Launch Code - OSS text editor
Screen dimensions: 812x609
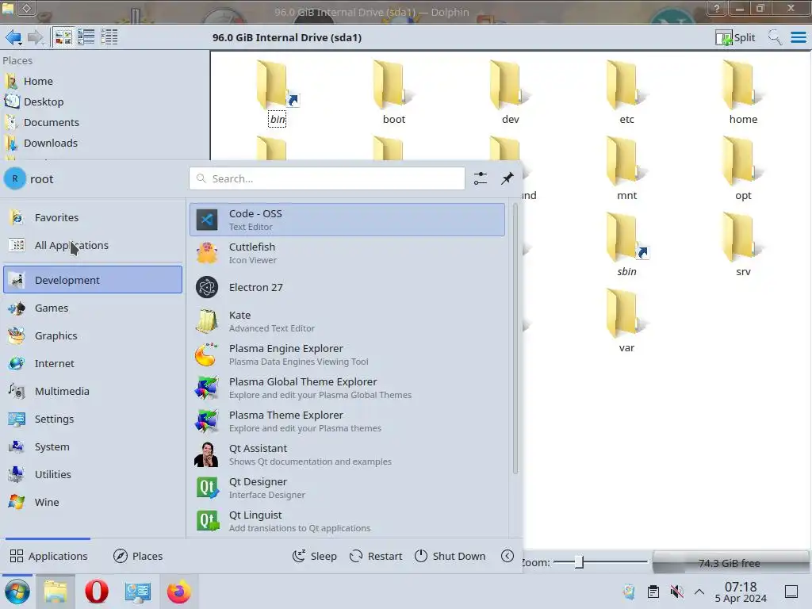347,220
